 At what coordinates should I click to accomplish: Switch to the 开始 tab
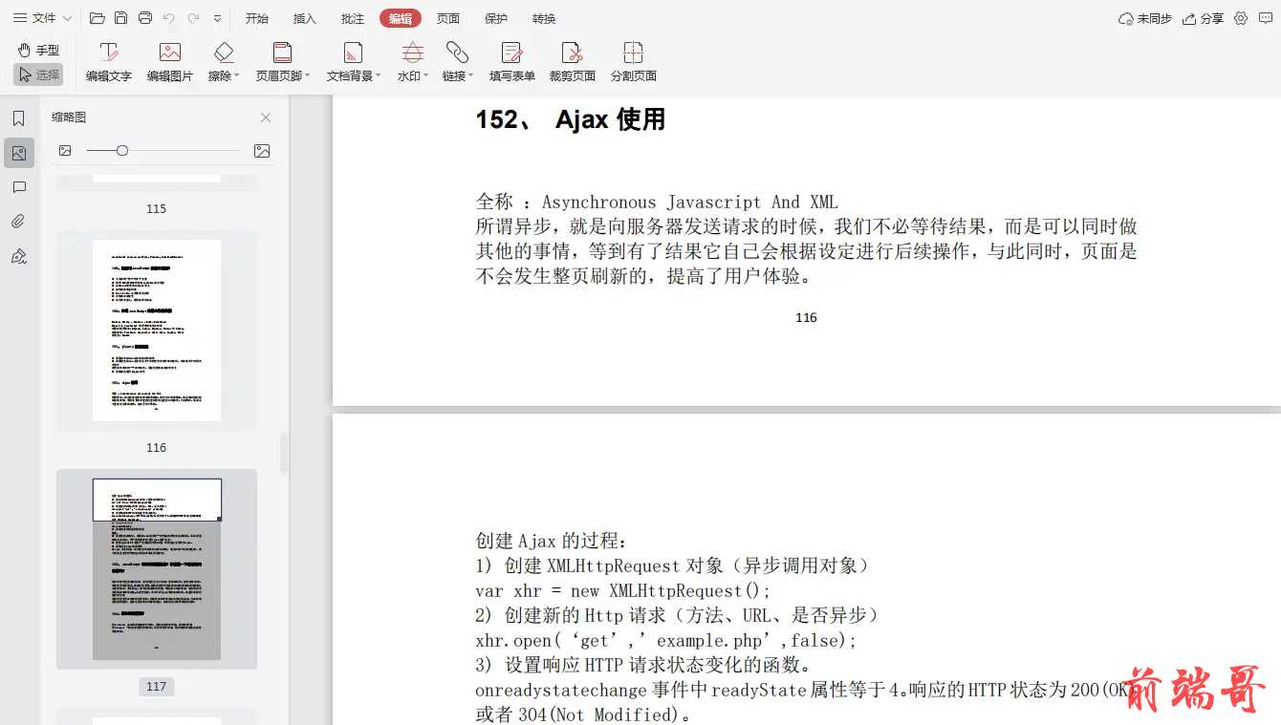[x=256, y=18]
